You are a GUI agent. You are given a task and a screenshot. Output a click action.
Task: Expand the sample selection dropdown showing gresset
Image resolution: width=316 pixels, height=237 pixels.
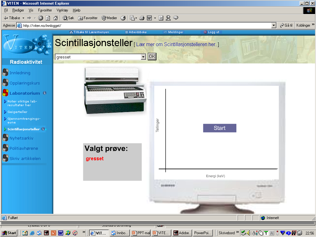pos(143,57)
